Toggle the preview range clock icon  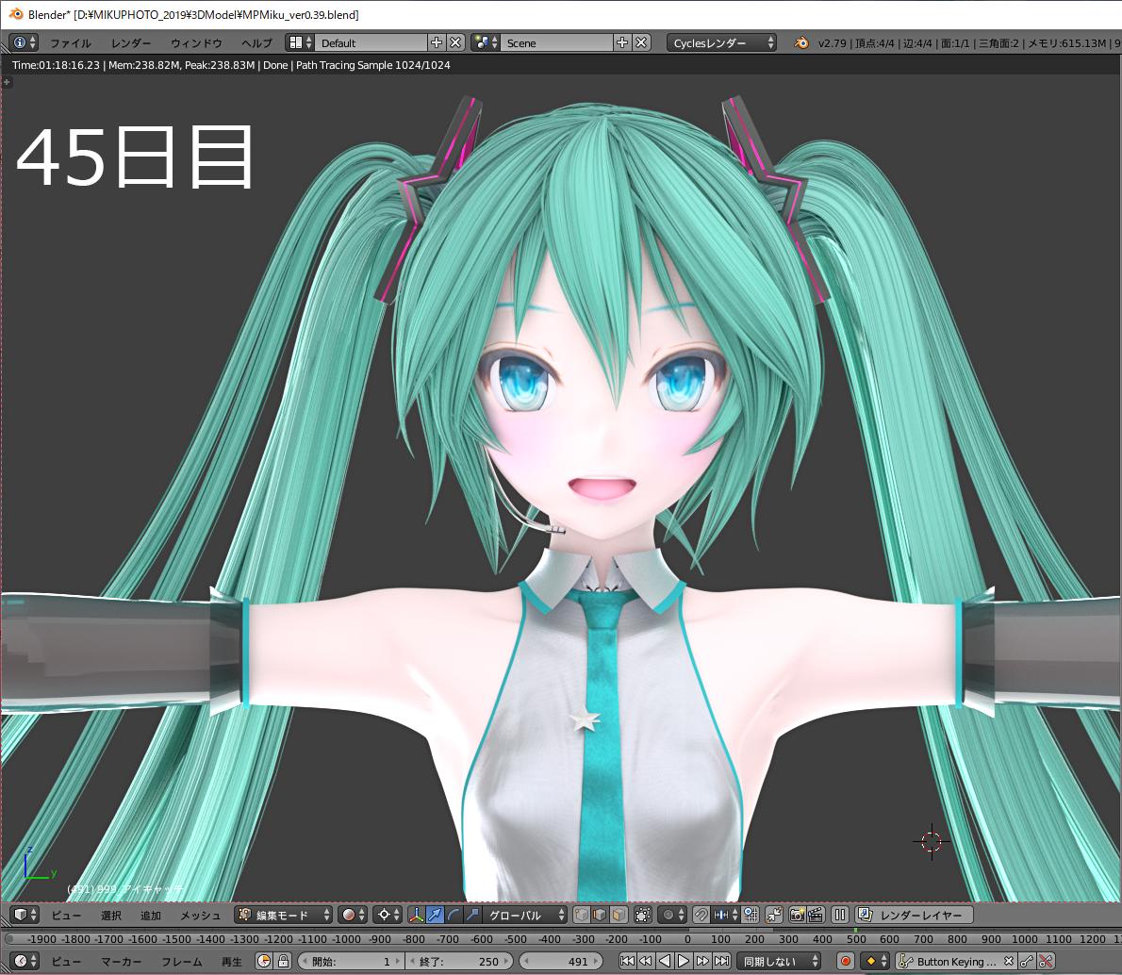coord(264,961)
